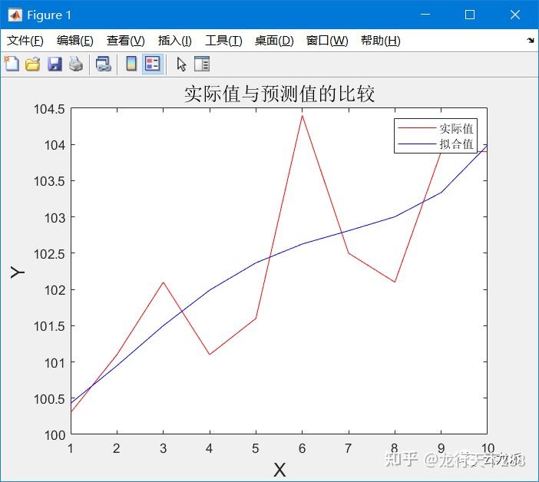The image size is (539, 482).
Task: Open the 编辑(E) menu
Action: pyautogui.click(x=75, y=41)
